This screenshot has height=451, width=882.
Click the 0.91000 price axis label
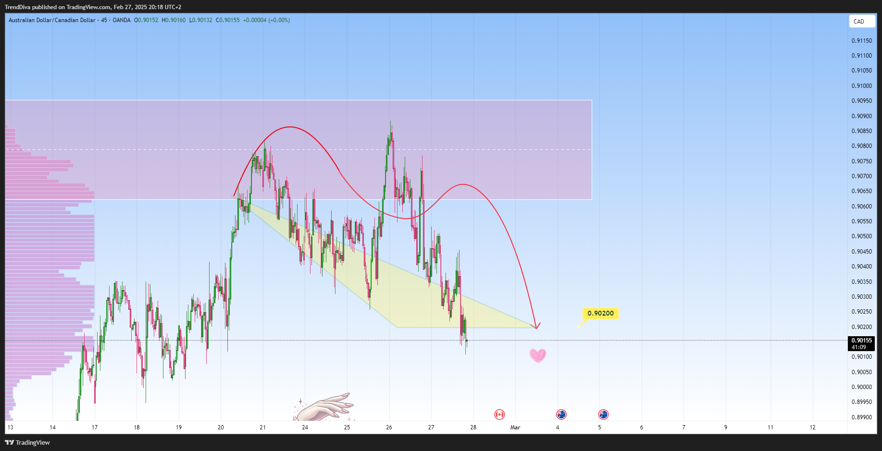pos(861,86)
